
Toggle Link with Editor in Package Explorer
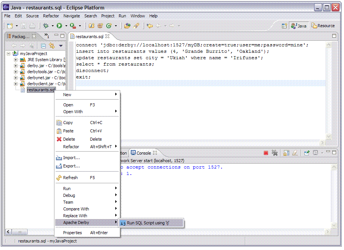(x=52, y=46)
